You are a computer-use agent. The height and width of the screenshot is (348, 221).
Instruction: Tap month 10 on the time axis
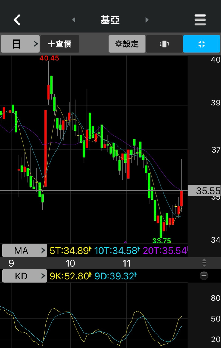coord(70,263)
